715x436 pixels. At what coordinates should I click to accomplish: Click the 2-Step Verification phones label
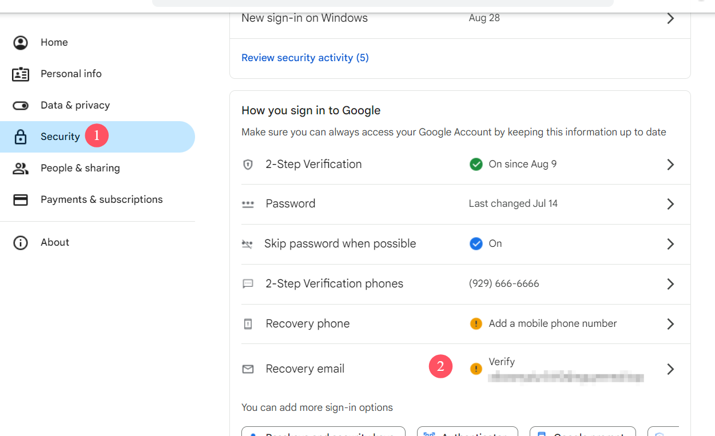335,284
